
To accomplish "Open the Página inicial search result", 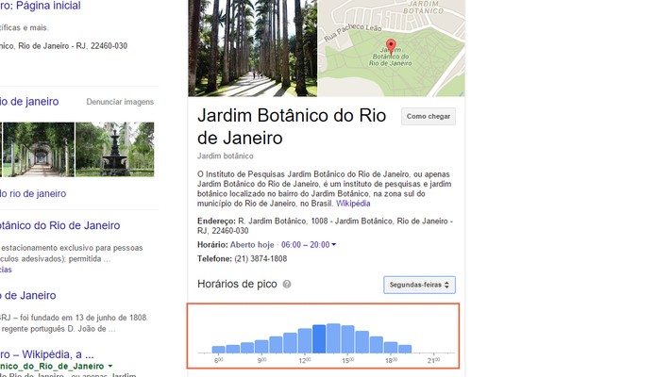I will click(x=41, y=6).
